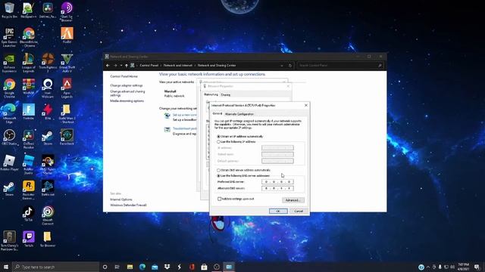This screenshot has width=485, height=272.
Task: Click the back arrow in Network Center
Action: point(108,66)
